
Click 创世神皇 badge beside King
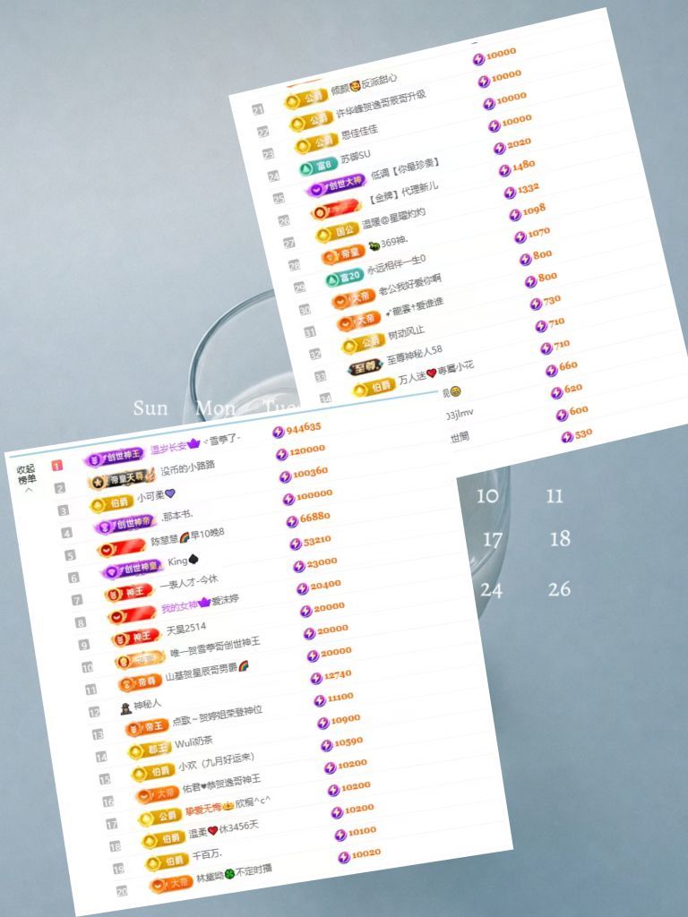click(133, 568)
